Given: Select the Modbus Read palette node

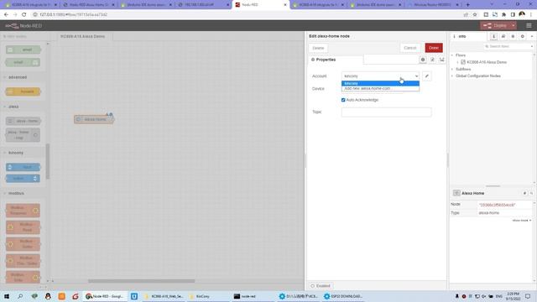Looking at the screenshot, I should [23, 227].
